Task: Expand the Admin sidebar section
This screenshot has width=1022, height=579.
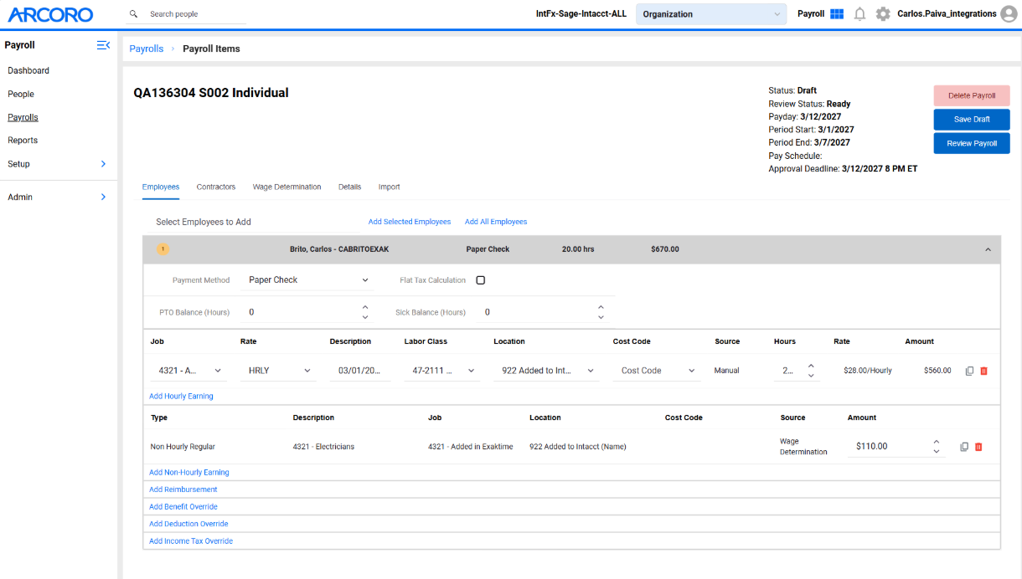Action: coord(103,197)
